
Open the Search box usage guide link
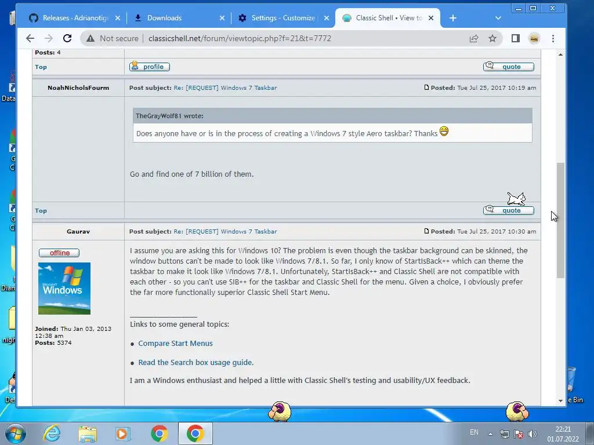point(196,363)
